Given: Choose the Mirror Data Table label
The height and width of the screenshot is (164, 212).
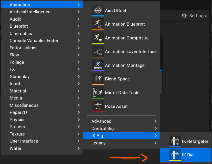Looking at the screenshot, I should point(122,93).
